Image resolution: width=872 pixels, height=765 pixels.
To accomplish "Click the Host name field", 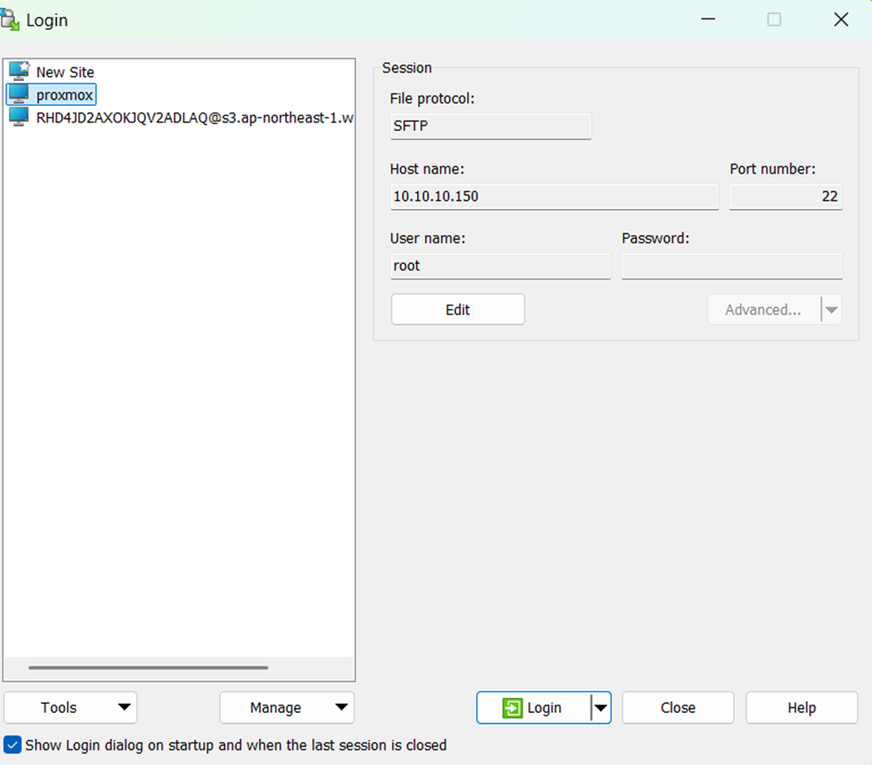I will [554, 196].
